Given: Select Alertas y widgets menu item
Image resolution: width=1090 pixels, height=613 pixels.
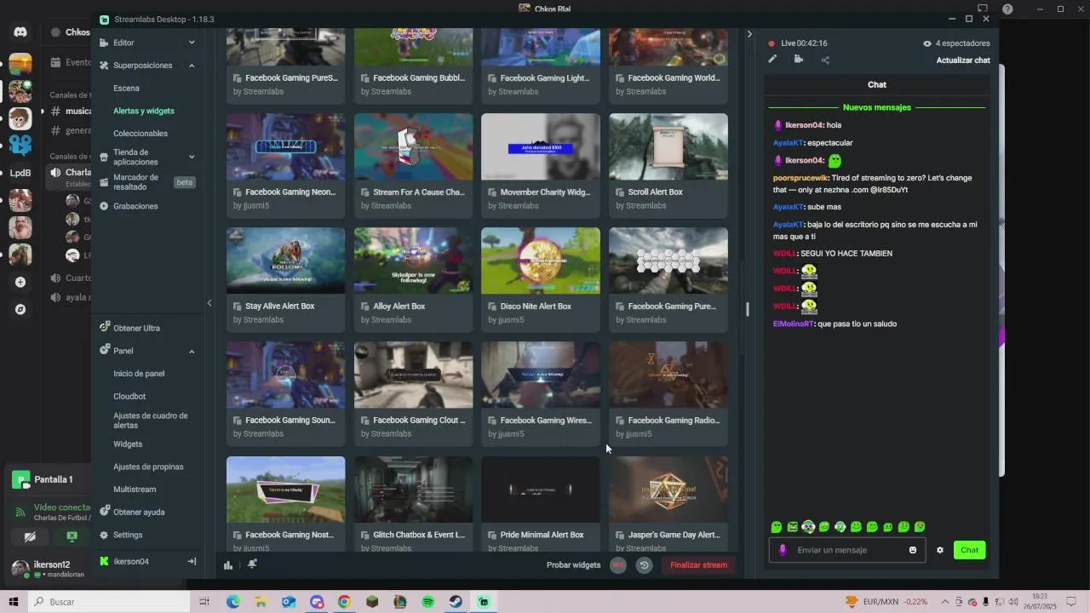Looking at the screenshot, I should pos(144,111).
